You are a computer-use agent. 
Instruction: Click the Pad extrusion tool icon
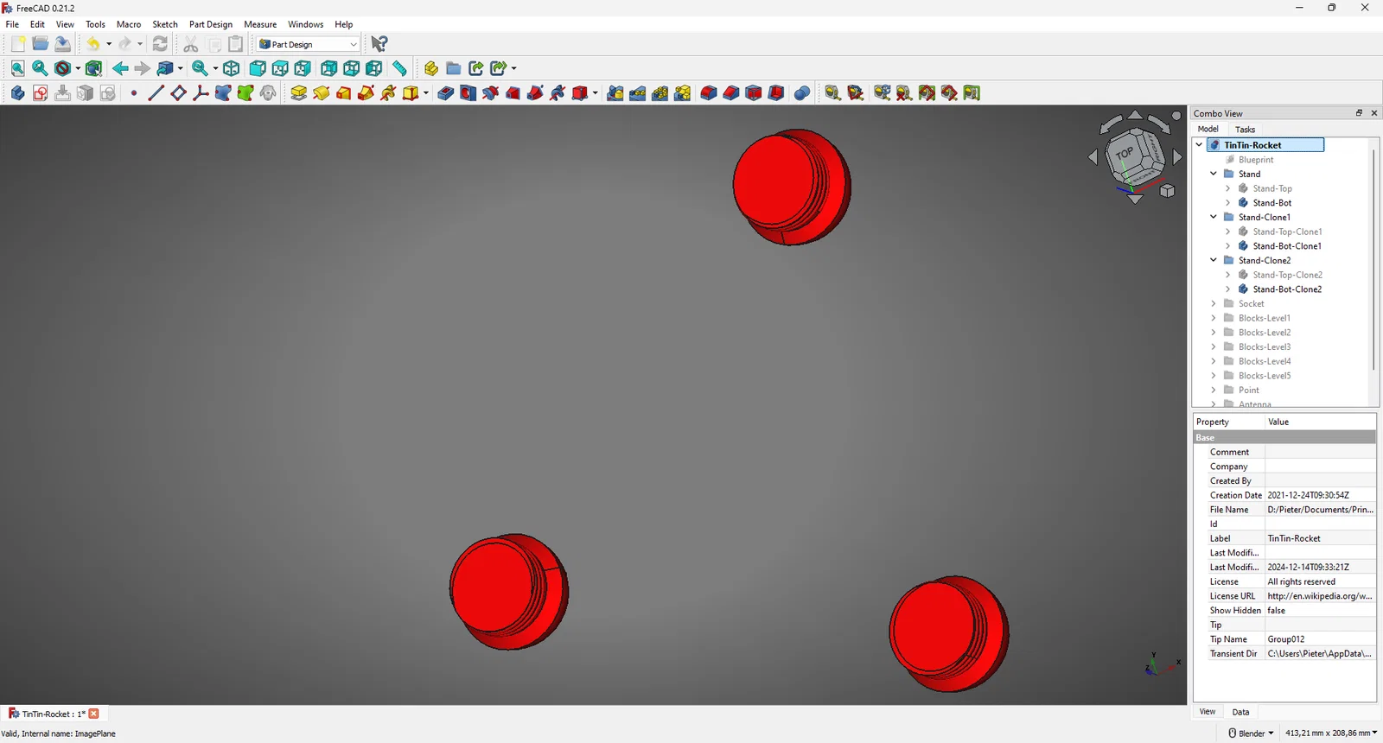coord(299,93)
